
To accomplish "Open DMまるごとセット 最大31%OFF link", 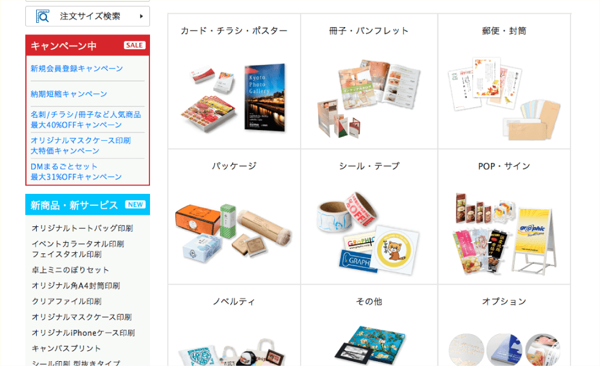I will pyautogui.click(x=76, y=172).
